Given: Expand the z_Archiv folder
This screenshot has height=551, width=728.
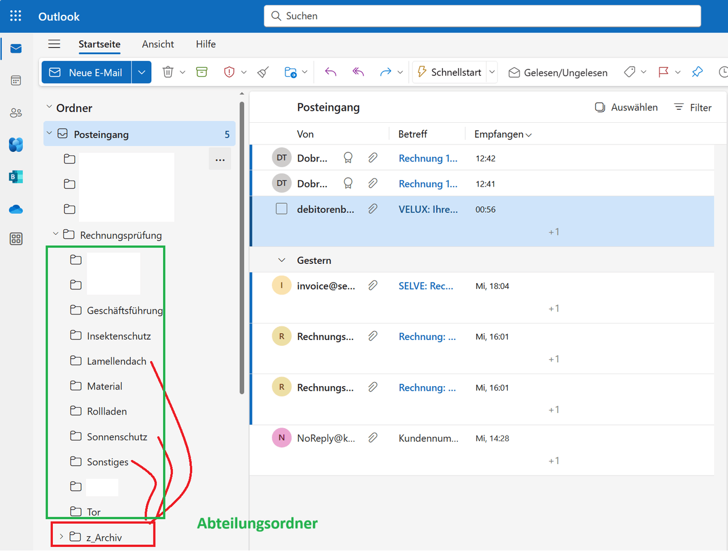Looking at the screenshot, I should [61, 537].
